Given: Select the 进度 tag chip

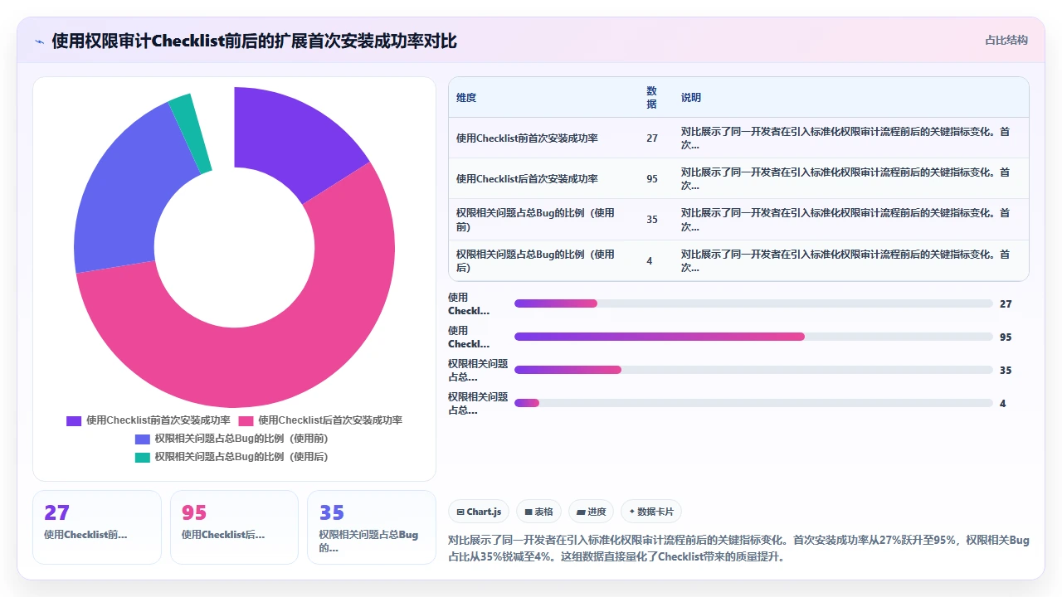Looking at the screenshot, I should (x=592, y=512).
